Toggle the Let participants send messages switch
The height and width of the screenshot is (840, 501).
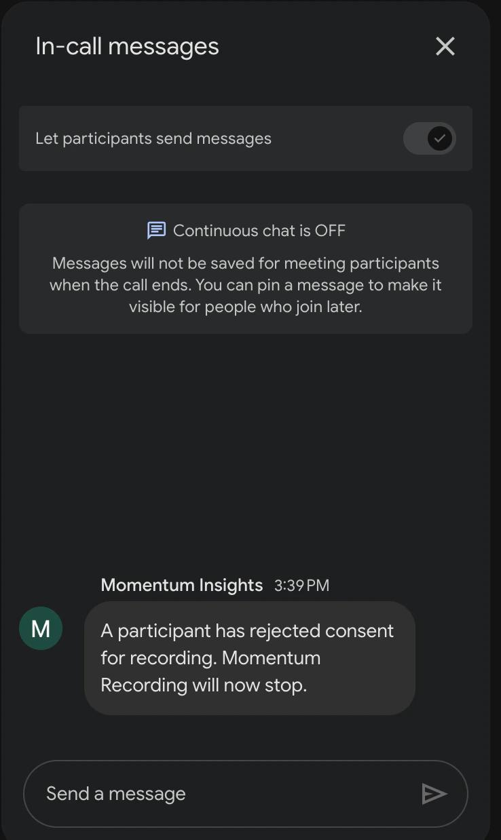point(430,138)
